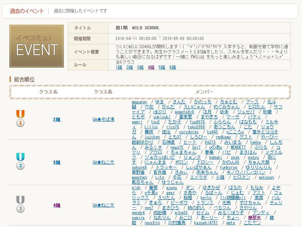Screen dimensions: 302x227
Task: Click member link kazuaki4781
Action: pyautogui.click(x=206, y=223)
